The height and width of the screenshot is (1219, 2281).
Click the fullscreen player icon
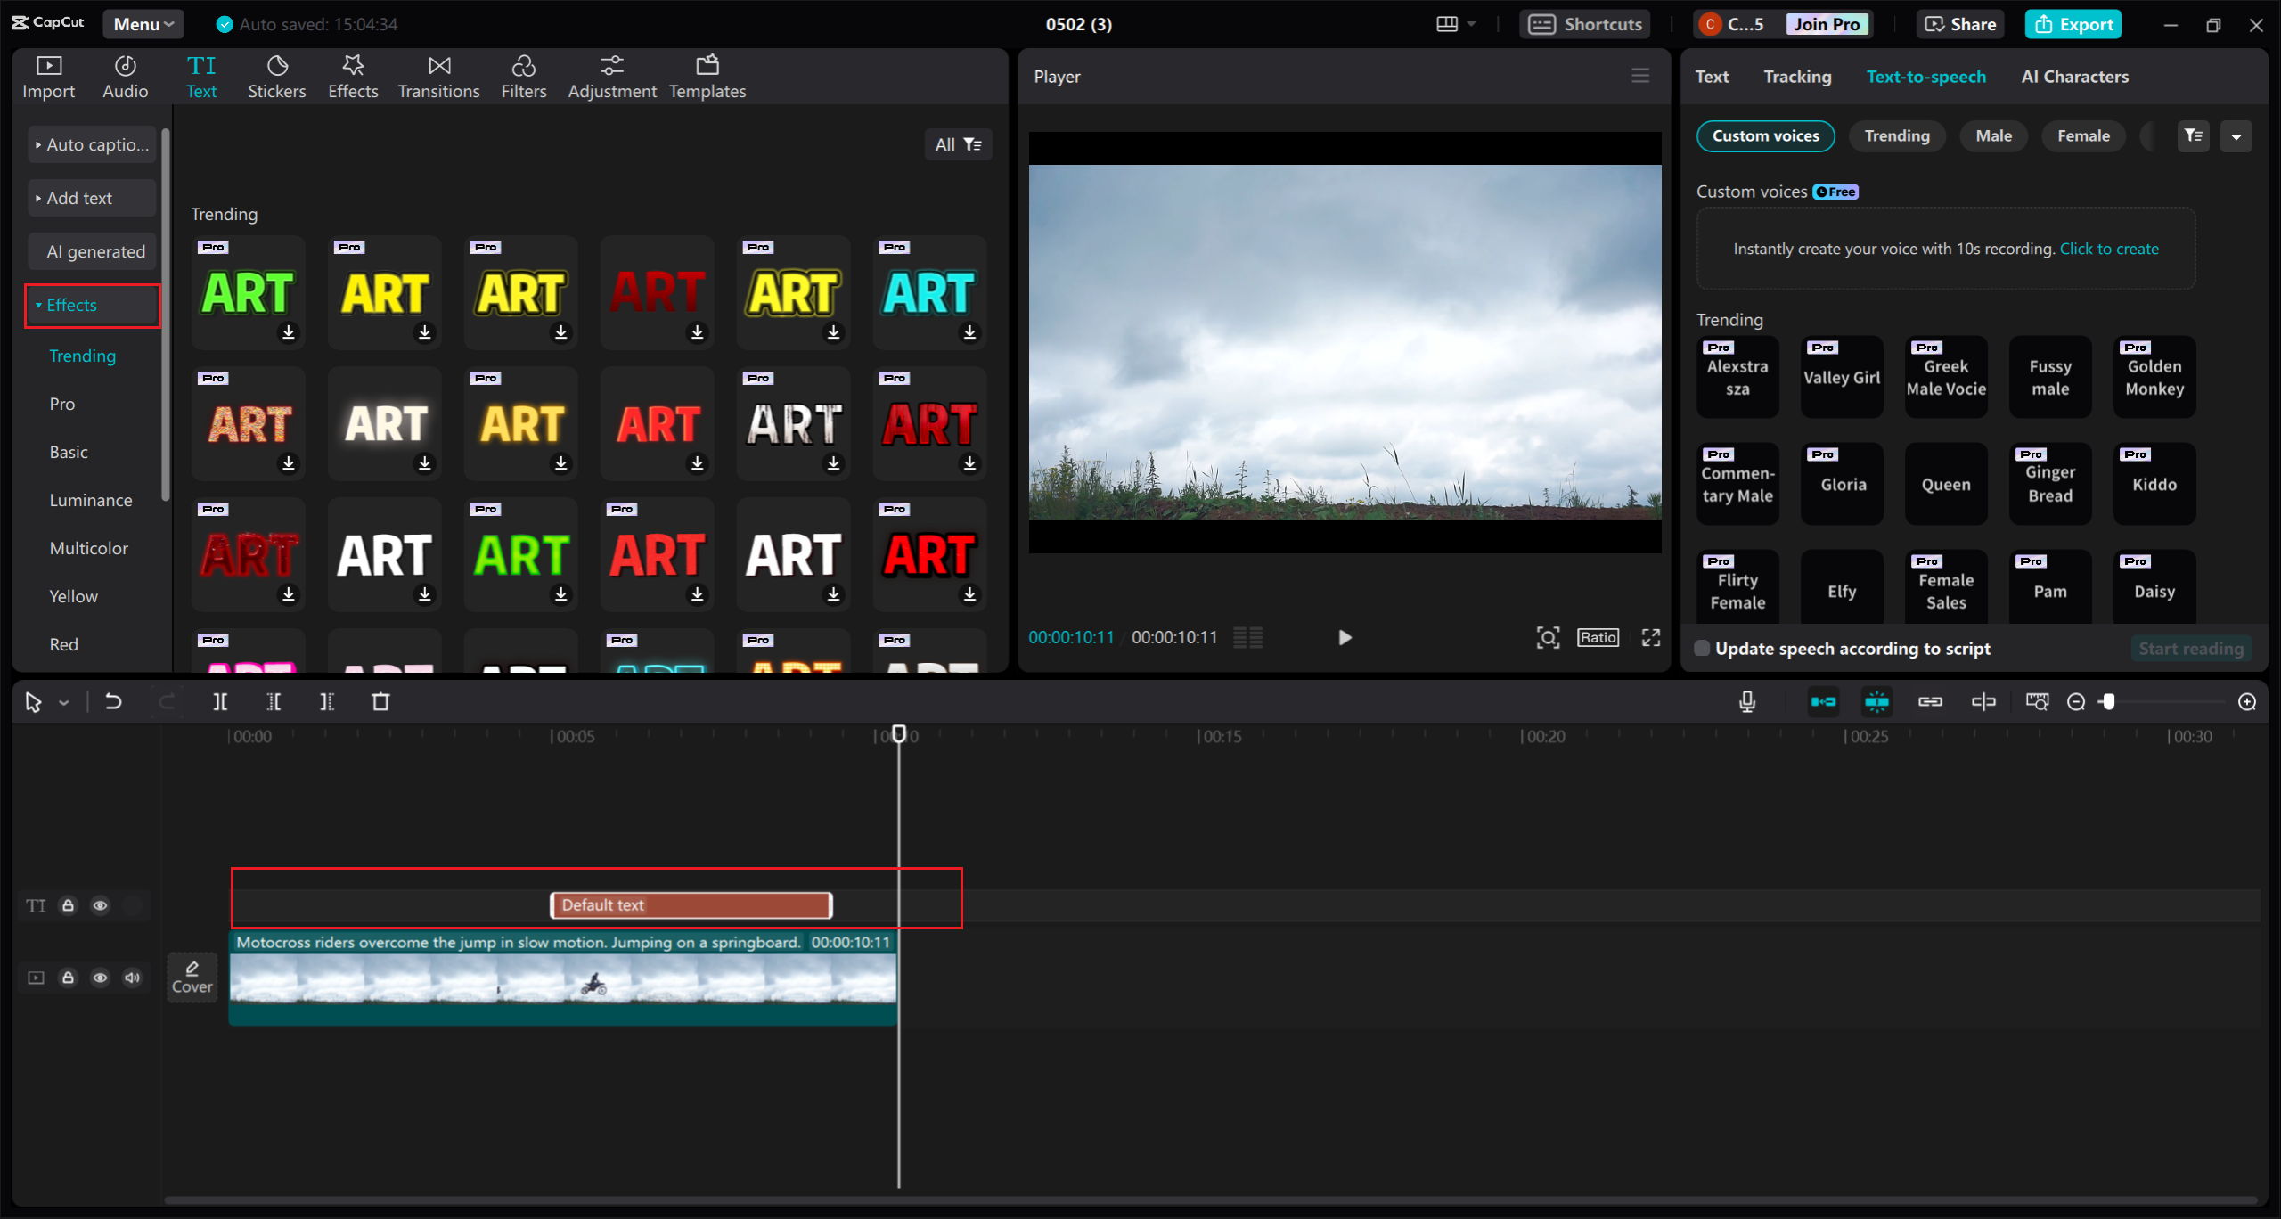[1651, 637]
